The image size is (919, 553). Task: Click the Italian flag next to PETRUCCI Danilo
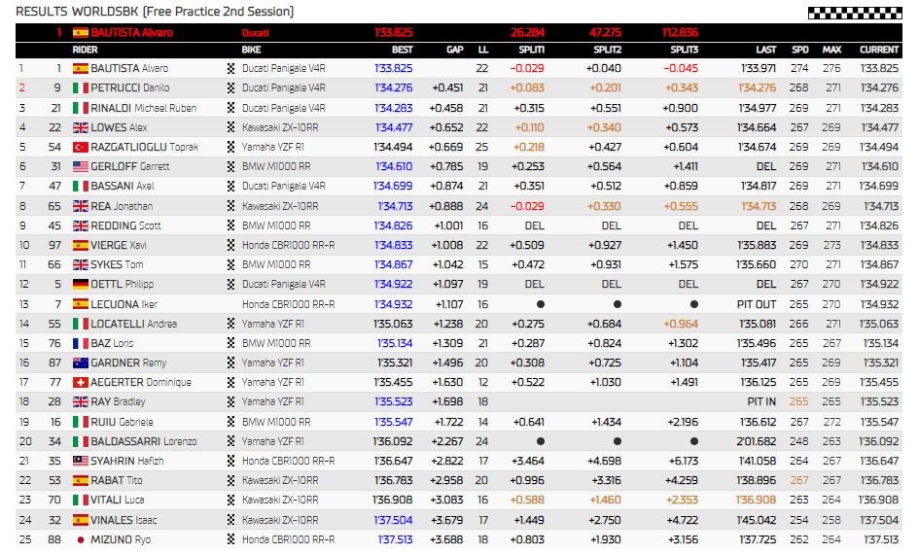coord(81,87)
